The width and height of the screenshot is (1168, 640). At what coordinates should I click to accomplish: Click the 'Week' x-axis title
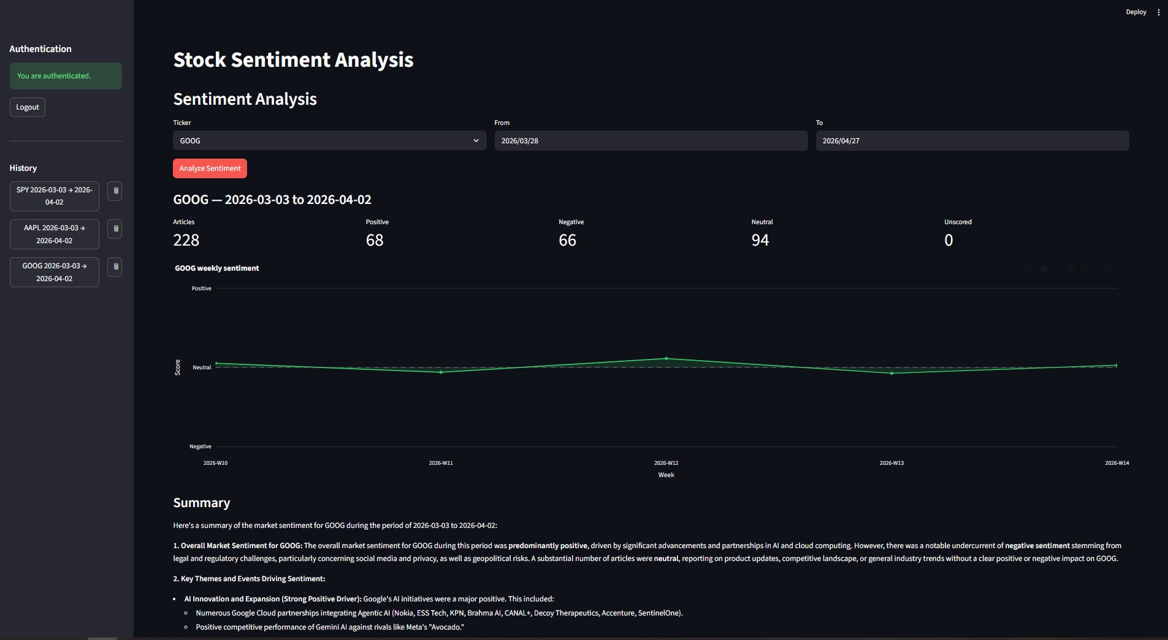coord(666,475)
